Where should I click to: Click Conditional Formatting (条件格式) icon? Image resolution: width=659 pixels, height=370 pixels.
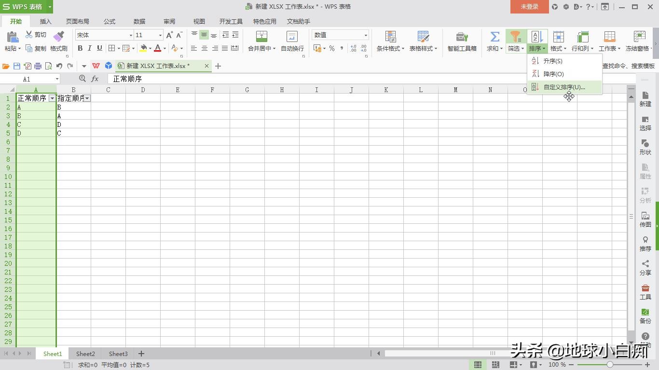click(390, 37)
